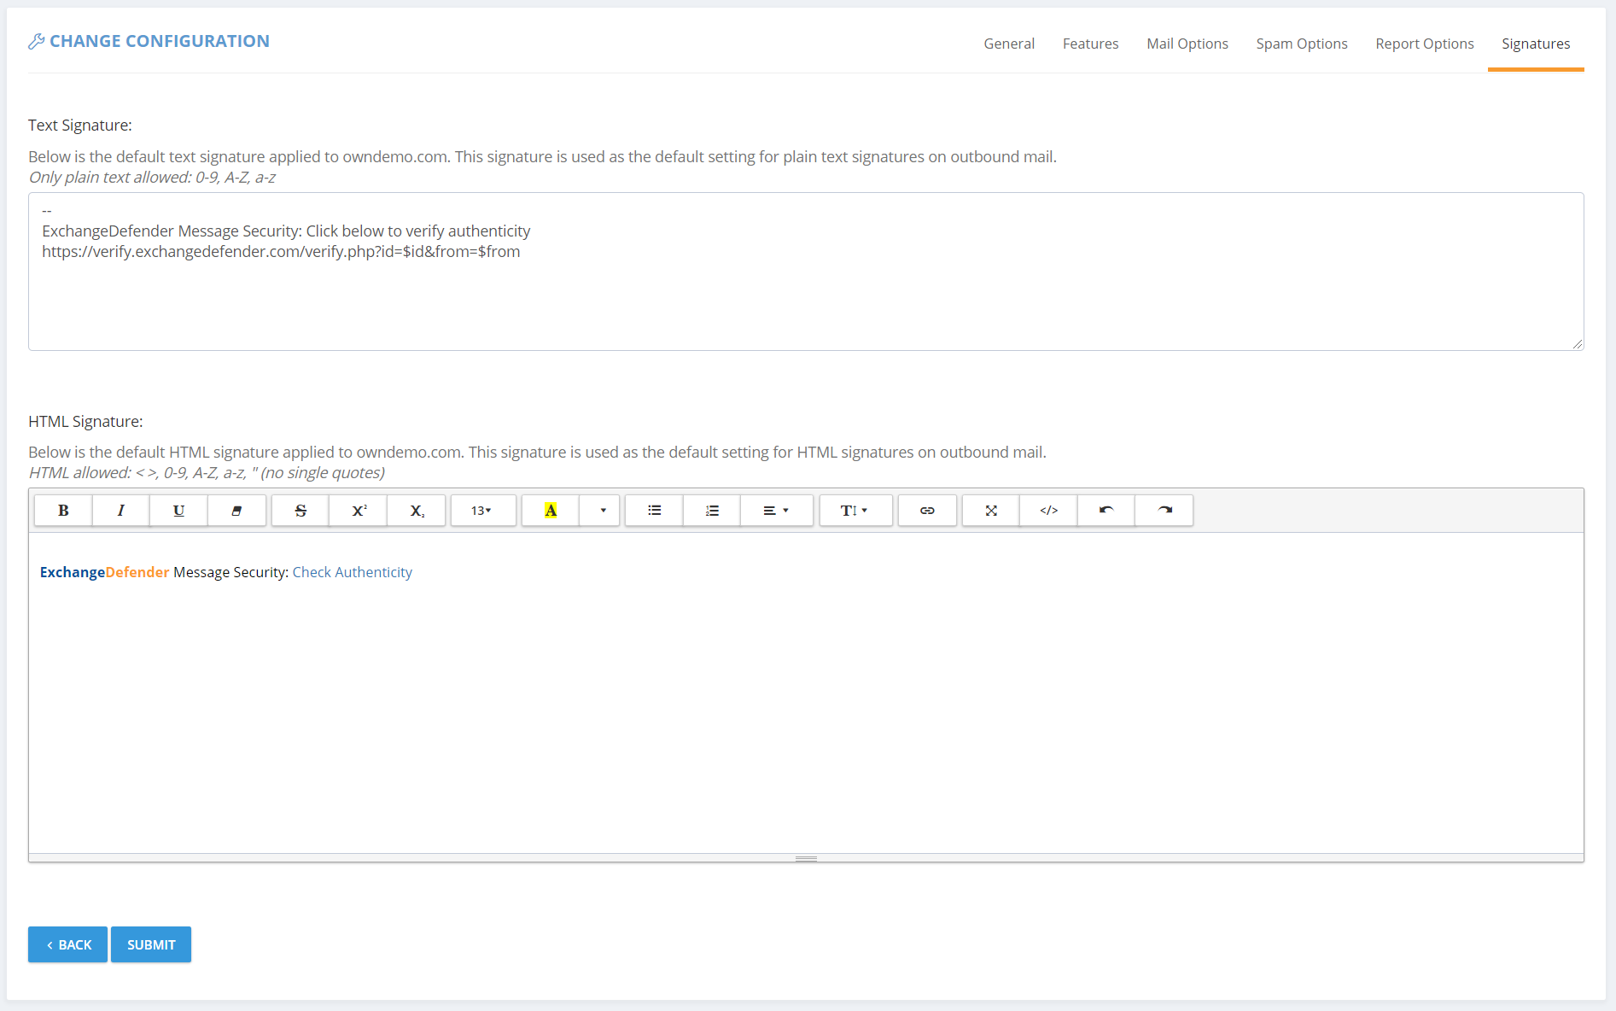Viewport: 1616px width, 1011px height.
Task: Toggle fullscreen editor mode
Action: tap(991, 511)
